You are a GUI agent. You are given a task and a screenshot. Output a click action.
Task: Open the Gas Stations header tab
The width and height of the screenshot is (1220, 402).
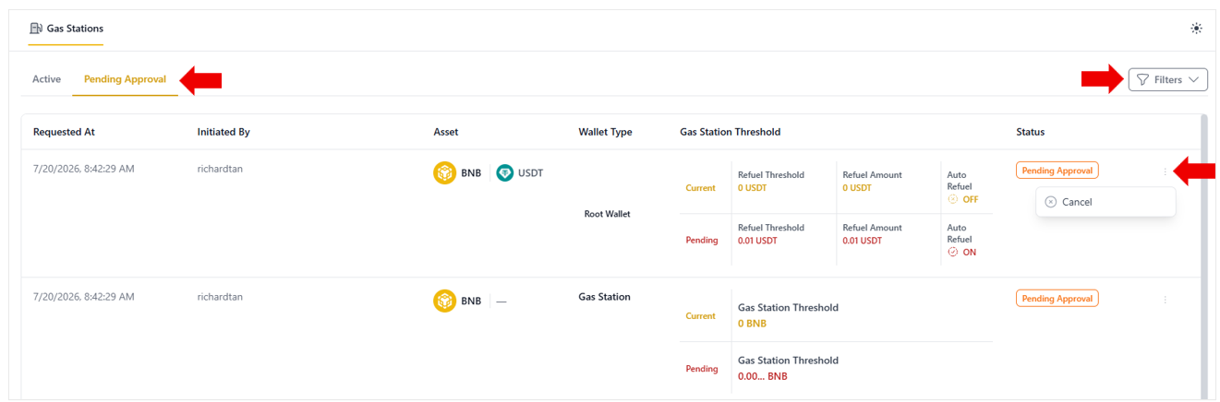[66, 30]
